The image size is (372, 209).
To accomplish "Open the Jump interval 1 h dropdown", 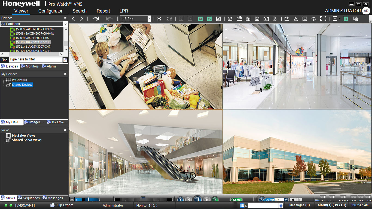I will pyautogui.click(x=286, y=200).
